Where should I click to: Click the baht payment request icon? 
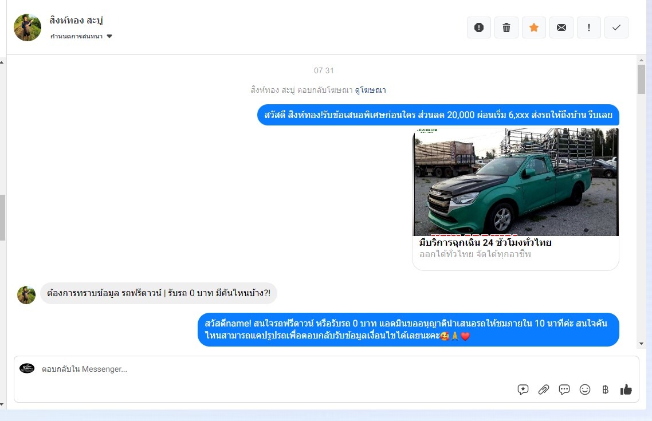click(606, 389)
